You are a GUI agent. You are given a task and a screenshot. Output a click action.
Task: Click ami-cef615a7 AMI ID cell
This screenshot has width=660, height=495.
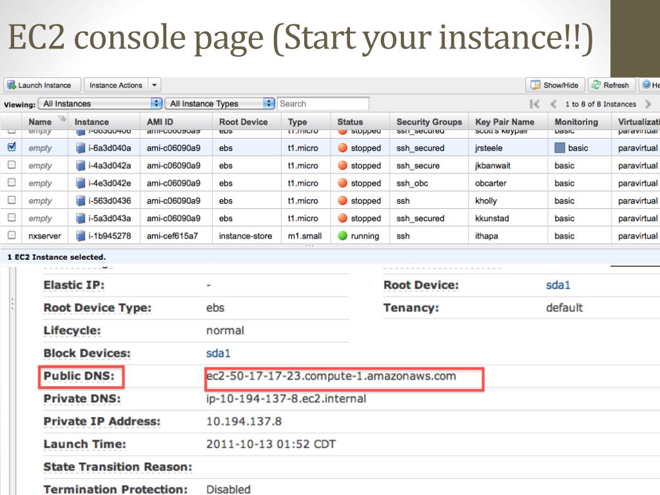point(172,236)
